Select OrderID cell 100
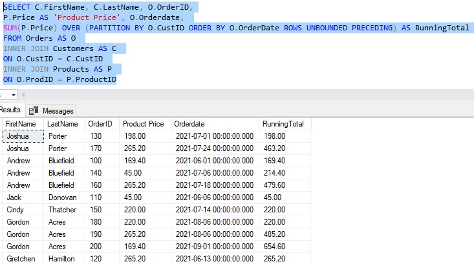This screenshot has width=474, height=264. pyautogui.click(x=102, y=161)
